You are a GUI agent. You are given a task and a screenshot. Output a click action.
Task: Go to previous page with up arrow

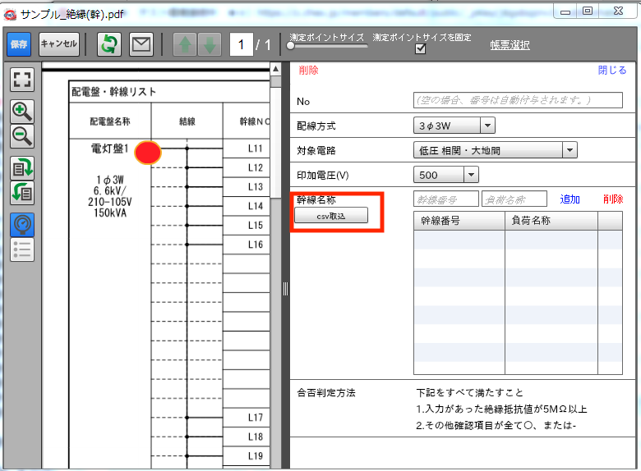click(185, 44)
